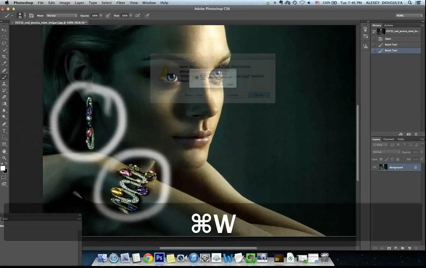Open the Brush Preset picker
This screenshot has width=426, height=268.
tap(21, 16)
